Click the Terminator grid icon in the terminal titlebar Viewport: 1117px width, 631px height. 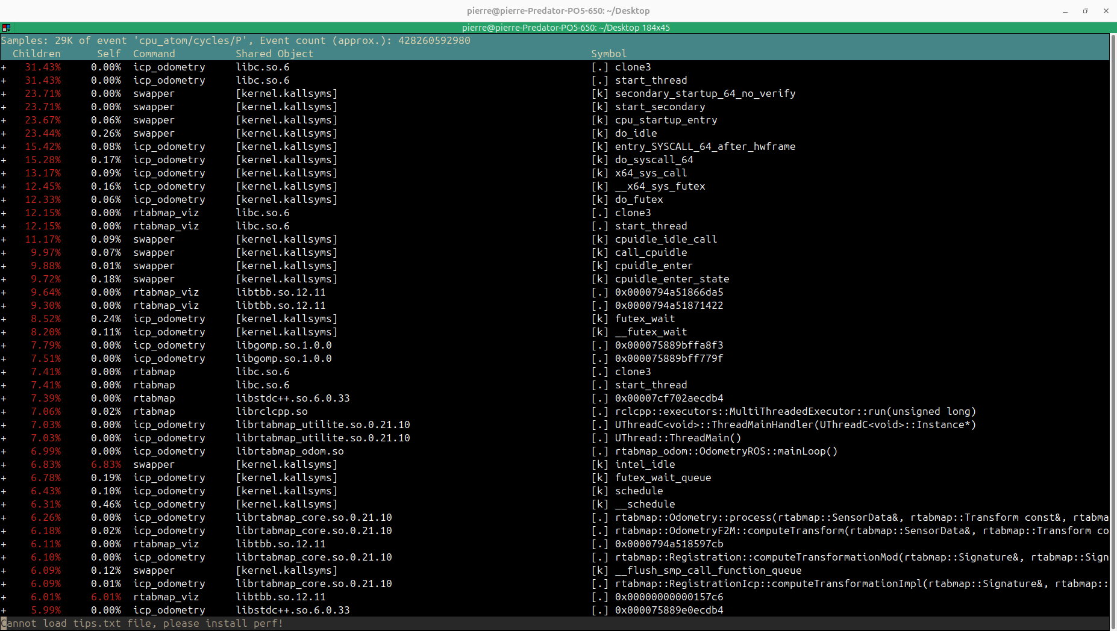coord(6,28)
